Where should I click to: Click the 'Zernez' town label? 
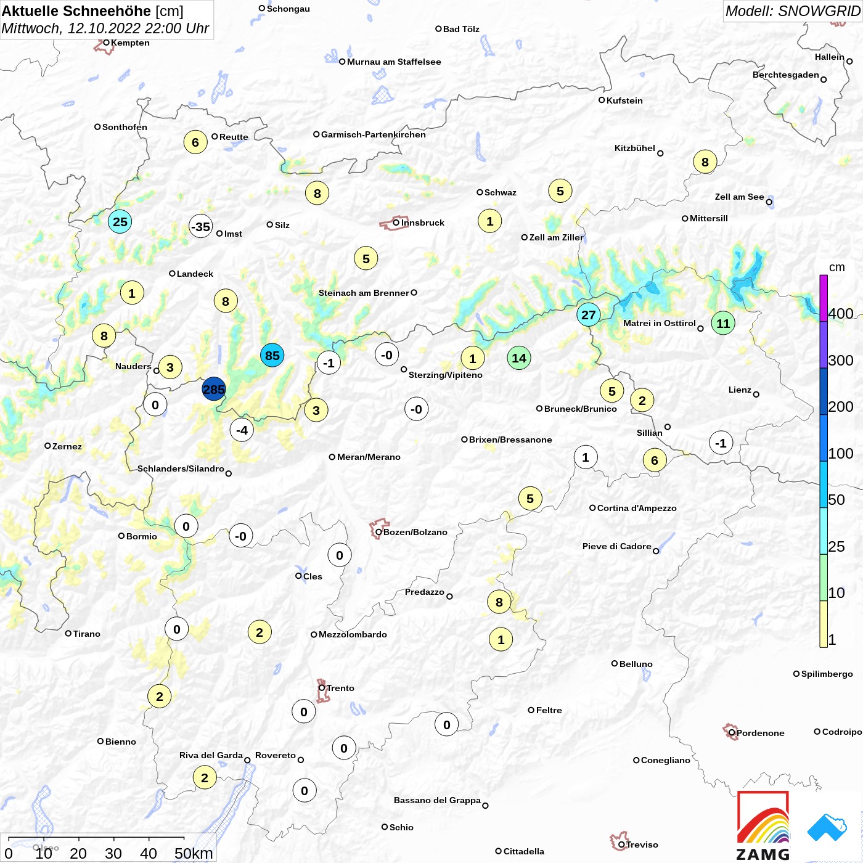point(67,446)
